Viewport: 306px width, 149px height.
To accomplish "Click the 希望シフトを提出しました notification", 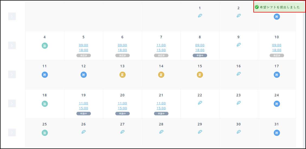I will [x=279, y=7].
